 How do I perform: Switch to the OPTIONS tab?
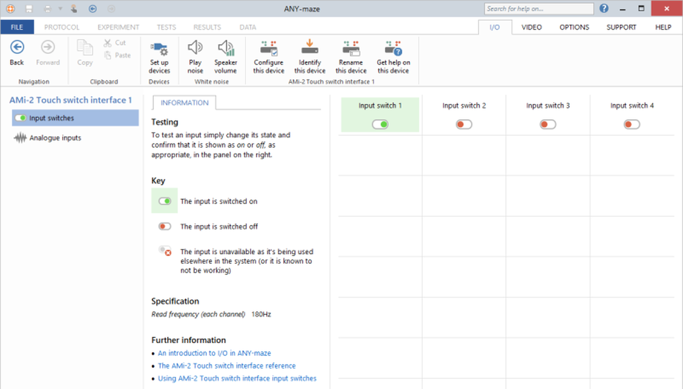(574, 27)
